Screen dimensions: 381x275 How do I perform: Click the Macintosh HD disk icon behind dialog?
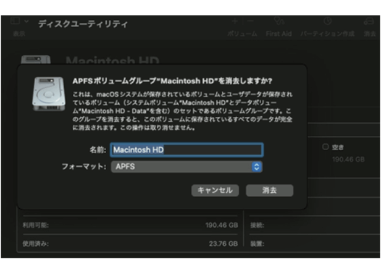pyautogui.click(x=36, y=61)
